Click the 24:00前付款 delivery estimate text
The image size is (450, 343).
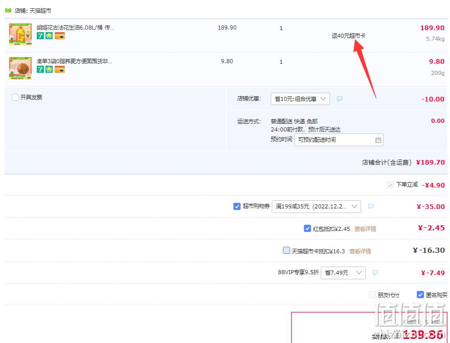305,129
